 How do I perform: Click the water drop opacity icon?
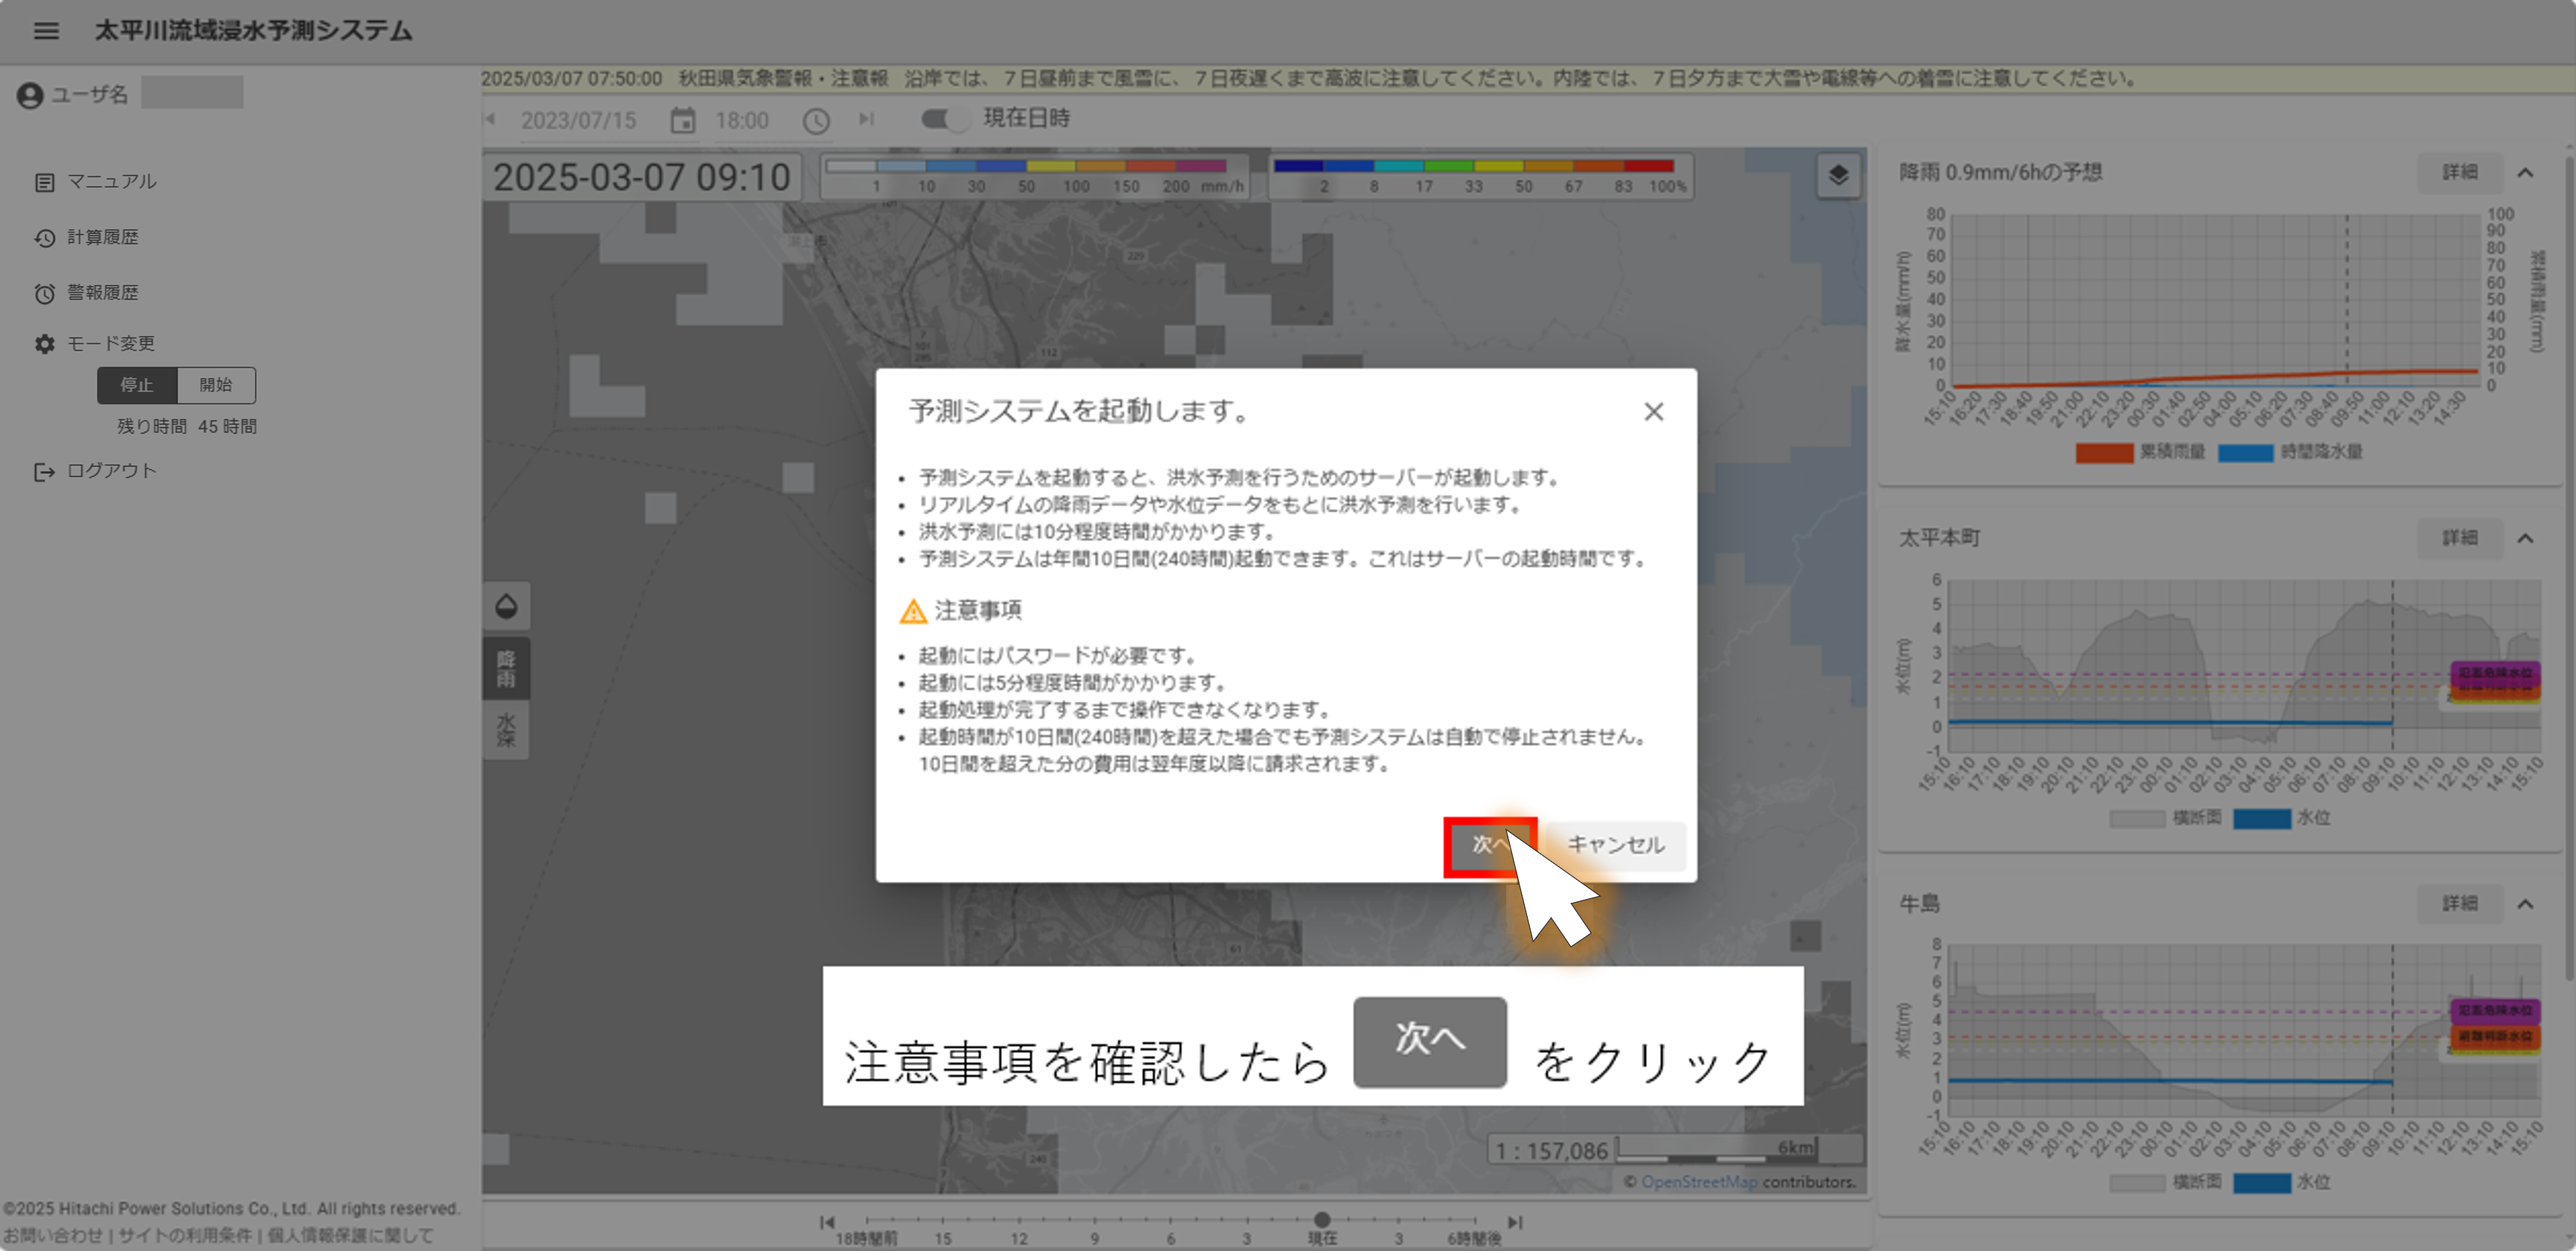pos(506,606)
